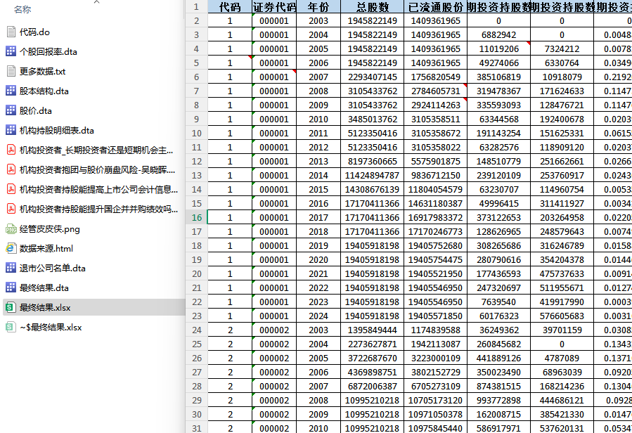Select row number 16 in the spreadsheet
Image resolution: width=632 pixels, height=433 pixels.
click(x=198, y=218)
